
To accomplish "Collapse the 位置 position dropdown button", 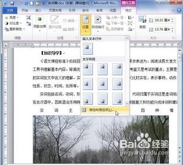I will (85, 25).
